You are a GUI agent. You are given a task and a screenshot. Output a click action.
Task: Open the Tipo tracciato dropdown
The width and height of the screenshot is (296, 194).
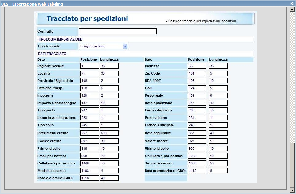coord(103,46)
